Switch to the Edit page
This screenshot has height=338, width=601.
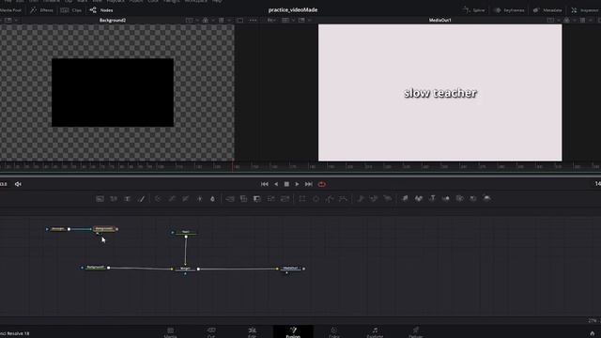click(x=252, y=332)
